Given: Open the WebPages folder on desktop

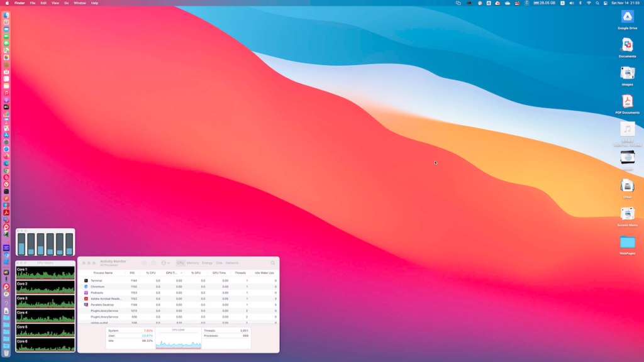Looking at the screenshot, I should pos(627,243).
